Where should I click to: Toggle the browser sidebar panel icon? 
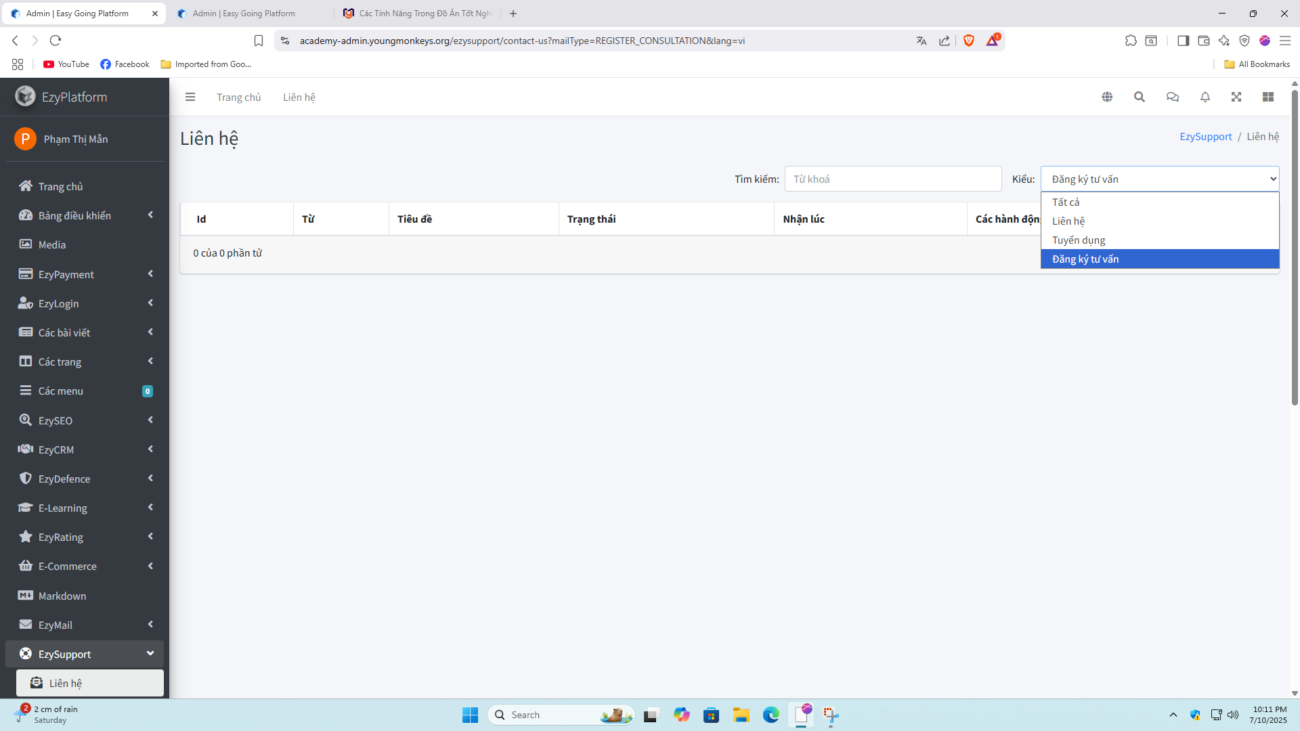(1184, 41)
